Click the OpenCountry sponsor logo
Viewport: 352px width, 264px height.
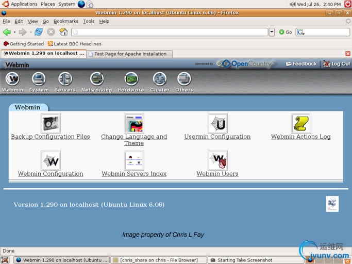(x=246, y=64)
